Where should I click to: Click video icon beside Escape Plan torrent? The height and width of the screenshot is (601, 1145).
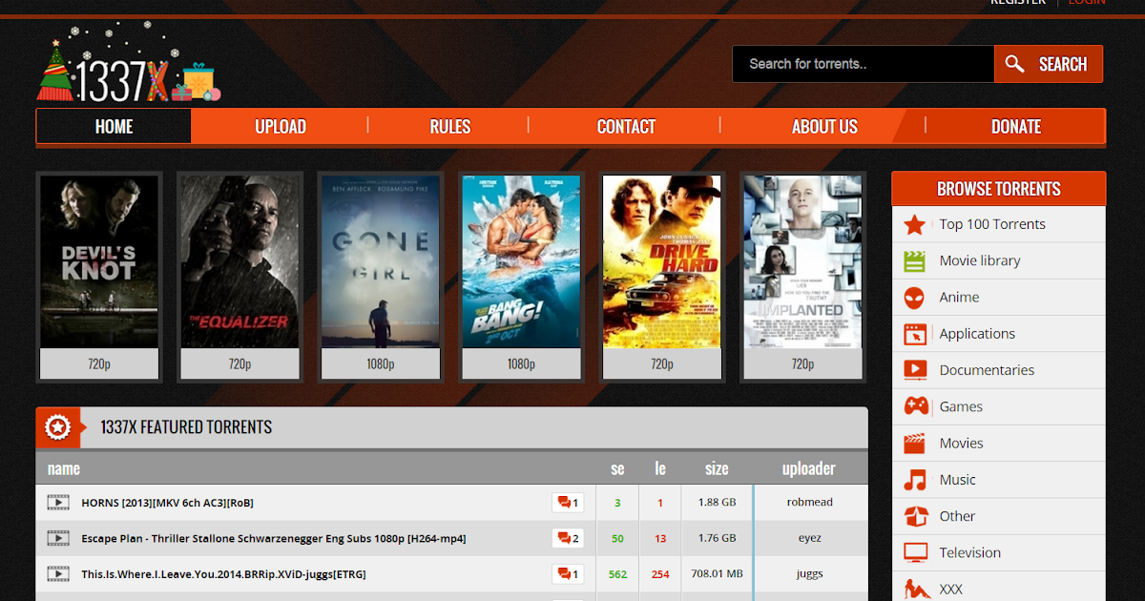pos(58,538)
